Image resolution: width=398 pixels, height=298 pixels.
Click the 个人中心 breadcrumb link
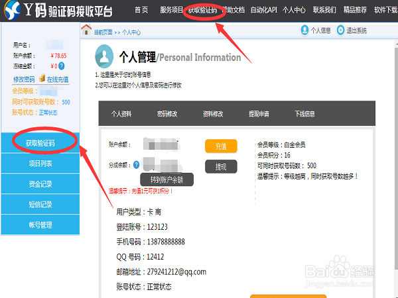click(131, 32)
